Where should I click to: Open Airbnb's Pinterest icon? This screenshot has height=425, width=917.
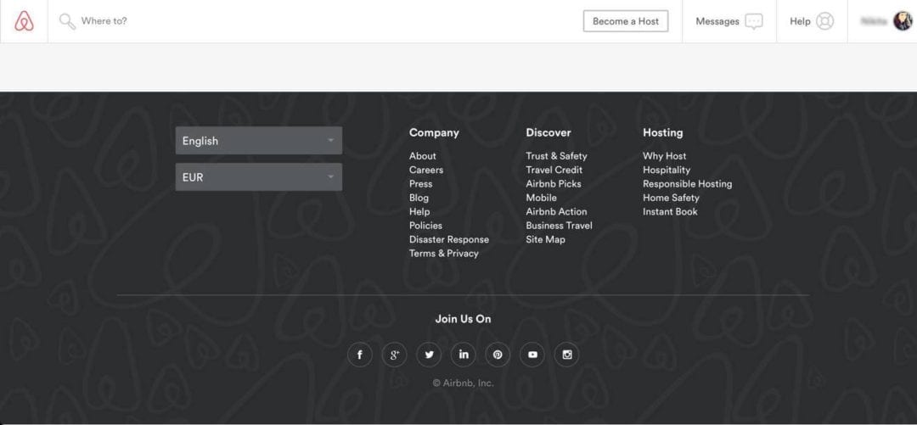[498, 355]
